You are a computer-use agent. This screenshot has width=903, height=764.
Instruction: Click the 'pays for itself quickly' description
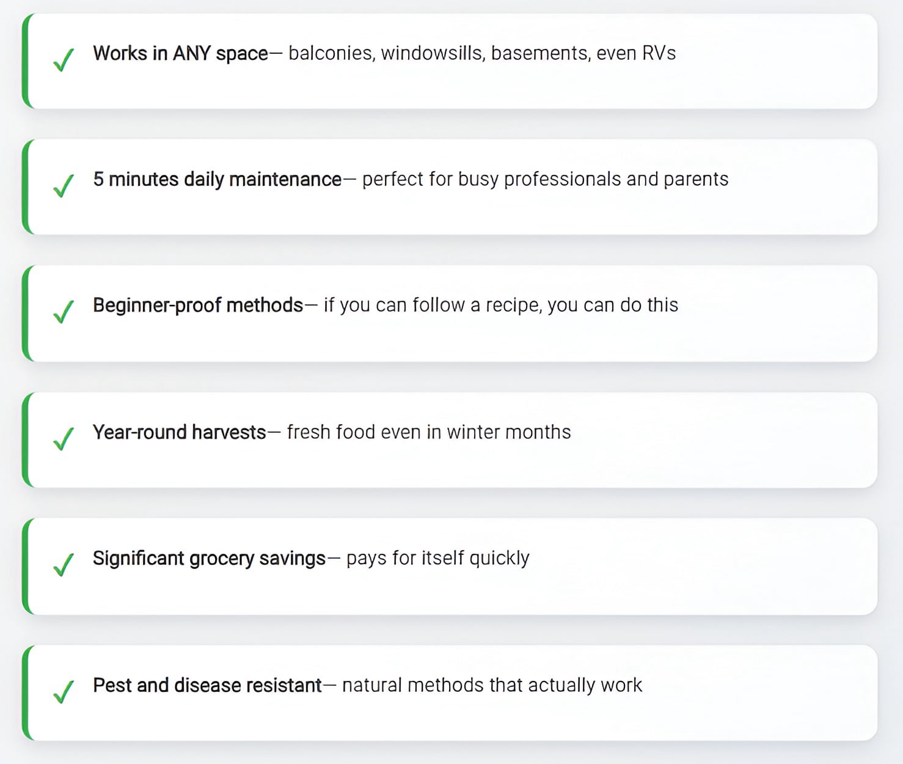[437, 558]
